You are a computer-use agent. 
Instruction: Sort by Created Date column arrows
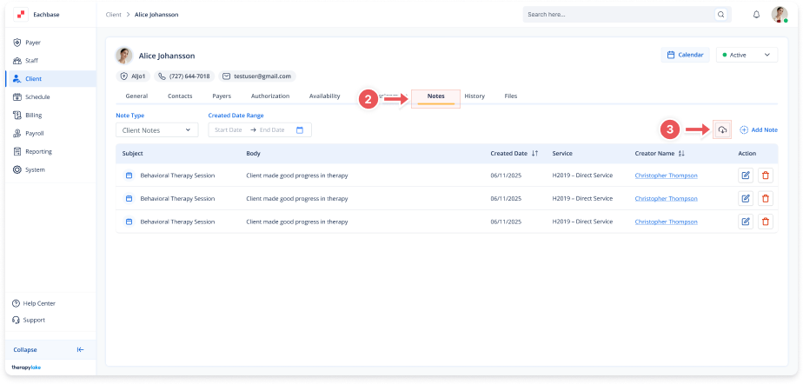coord(534,154)
